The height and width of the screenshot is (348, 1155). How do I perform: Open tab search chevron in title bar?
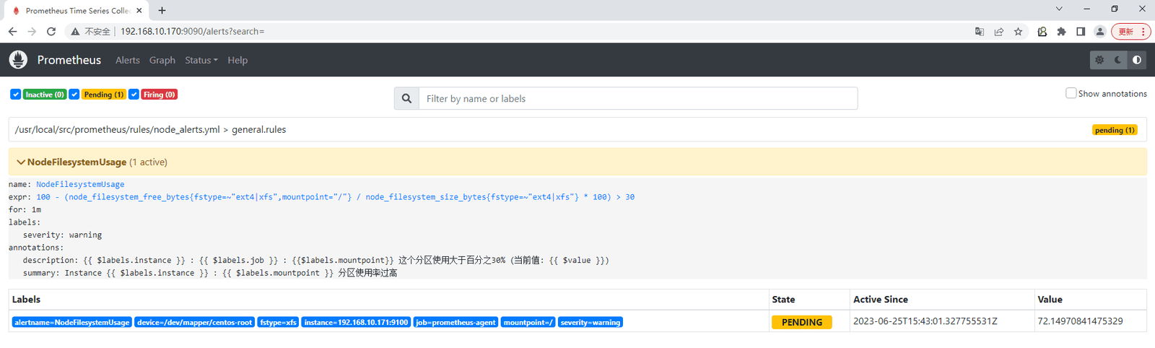1059,9
